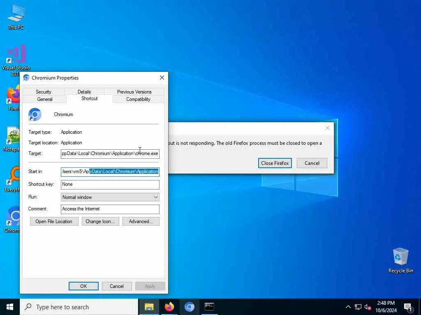Screen dimensions: 421x315
Task: Cancel the Chromium Properties dialog
Action: [x=116, y=286]
